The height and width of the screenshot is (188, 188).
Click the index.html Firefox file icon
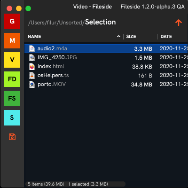(x=32, y=67)
